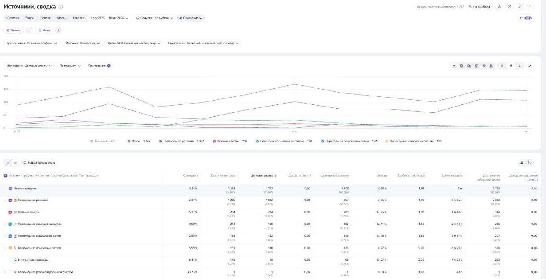
Task: Click the Люди chip
Action: click(x=44, y=30)
